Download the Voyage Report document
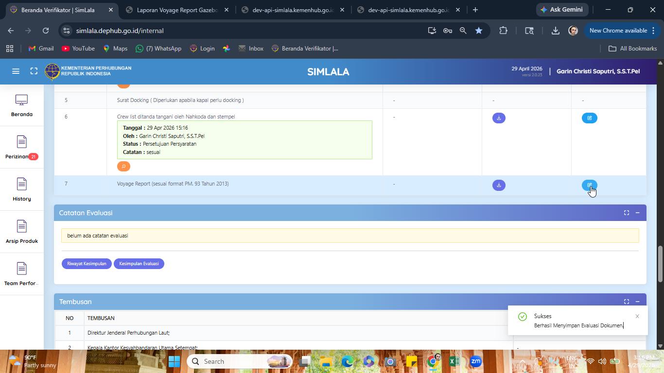Viewport: 664px width, 373px height. (x=499, y=185)
